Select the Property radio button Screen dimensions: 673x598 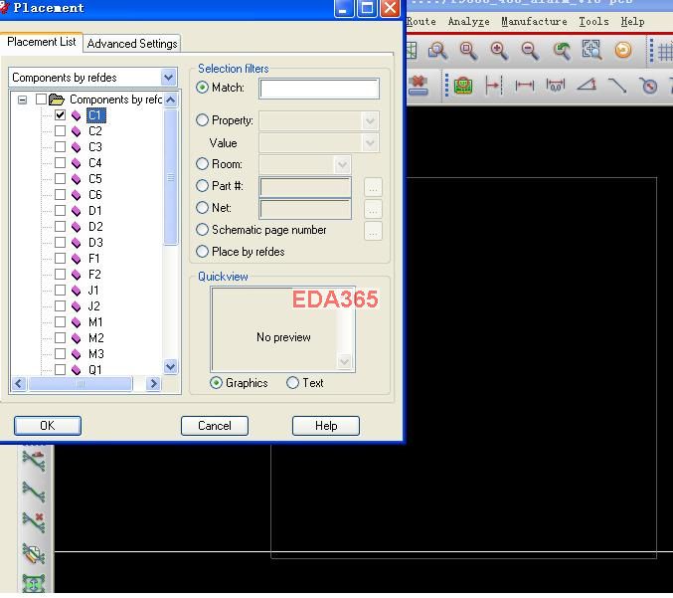202,119
